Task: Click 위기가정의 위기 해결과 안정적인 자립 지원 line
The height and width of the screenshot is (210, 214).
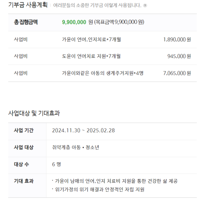Action: click(100, 189)
